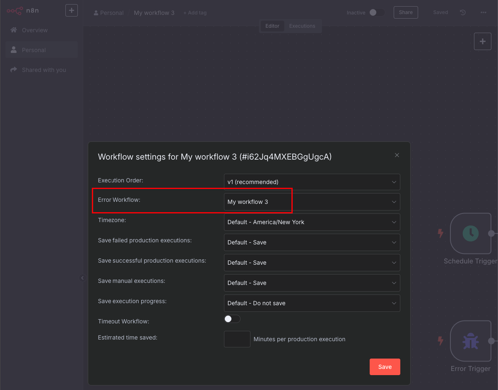
Task: Select the Schedule Trigger node icon
Action: (x=470, y=234)
